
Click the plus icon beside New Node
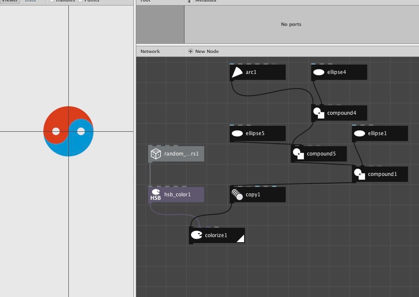click(x=191, y=51)
